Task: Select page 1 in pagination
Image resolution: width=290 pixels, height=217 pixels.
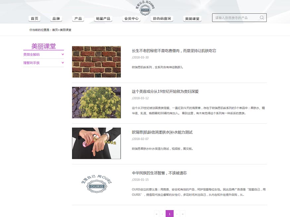Action: pyautogui.click(x=170, y=214)
